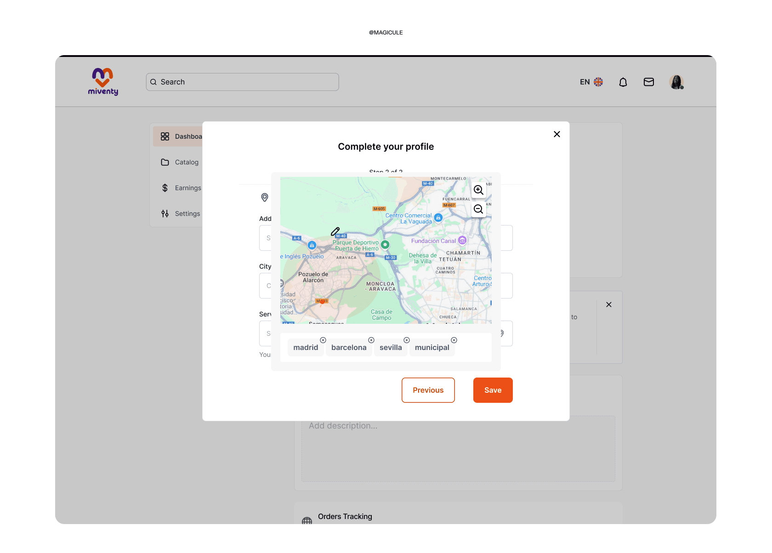Click the CHAMARTÍN map label
This screenshot has height=553, width=772.
click(463, 253)
